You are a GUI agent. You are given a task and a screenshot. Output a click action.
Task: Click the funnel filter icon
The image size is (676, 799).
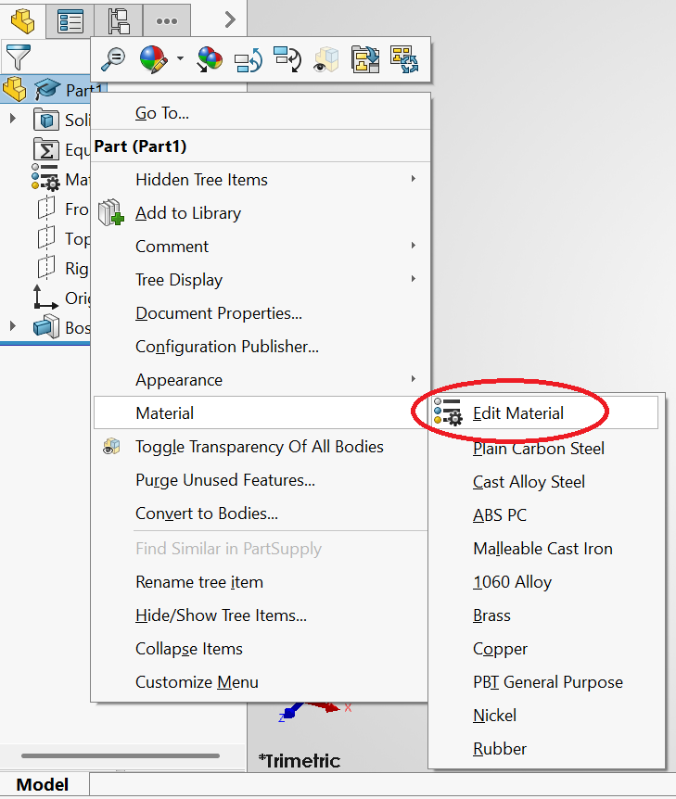click(x=18, y=57)
